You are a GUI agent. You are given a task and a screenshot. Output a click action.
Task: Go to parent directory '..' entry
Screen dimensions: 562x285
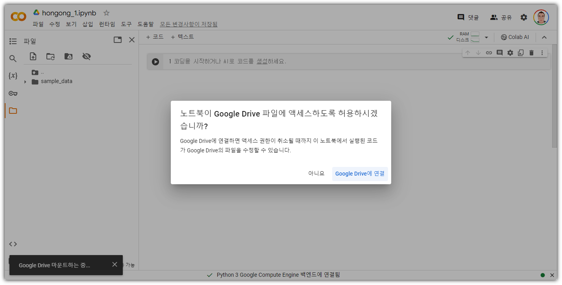coord(38,72)
